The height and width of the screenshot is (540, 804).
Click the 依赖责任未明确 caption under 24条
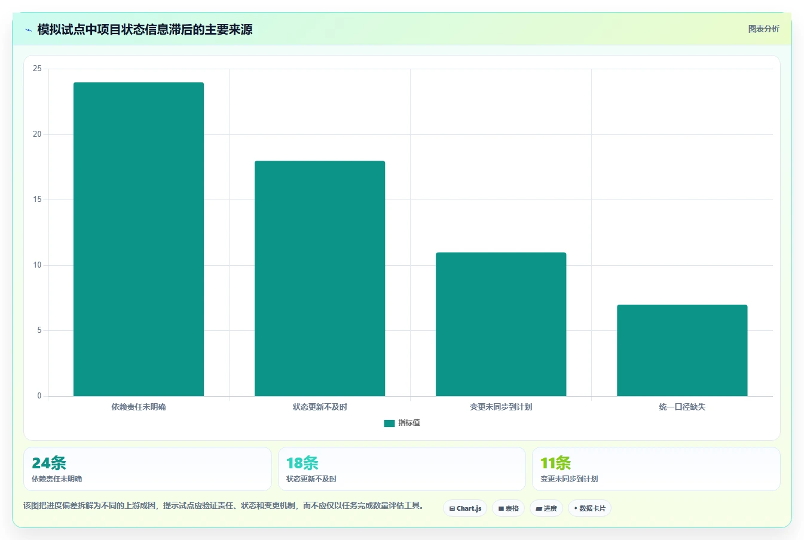[57, 479]
